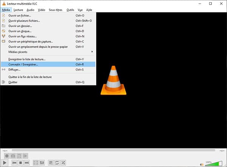This screenshot has width=227, height=167.
Task: Mute audio with the speaker icon
Action: 202,164
